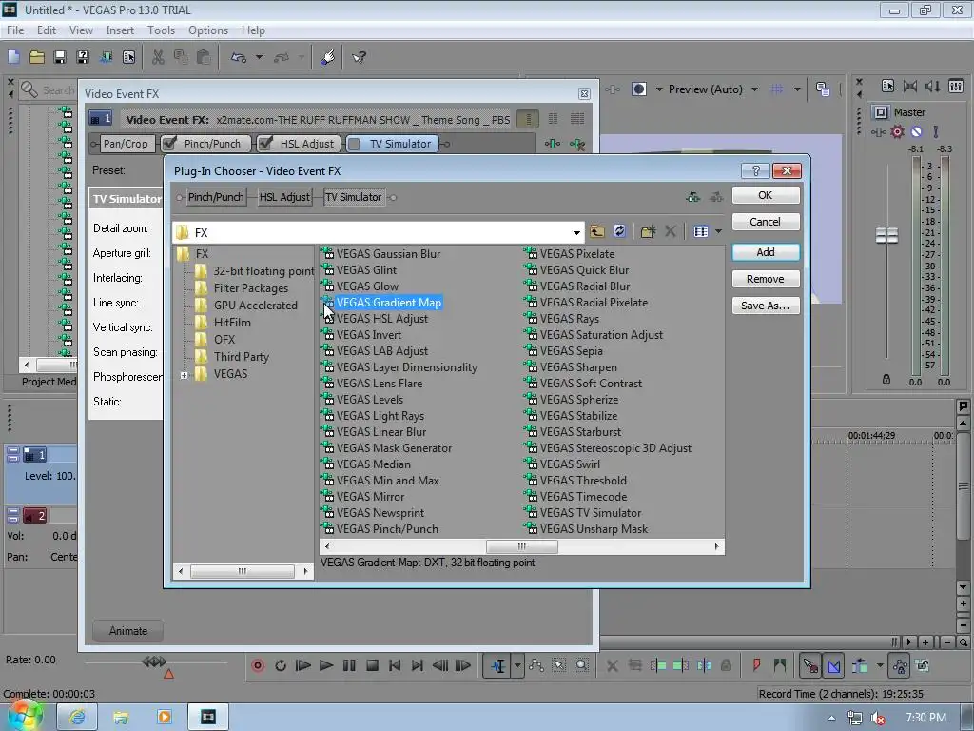Click the marker flag icon in edit toolbar
Image resolution: width=974 pixels, height=731 pixels.
pos(756,665)
